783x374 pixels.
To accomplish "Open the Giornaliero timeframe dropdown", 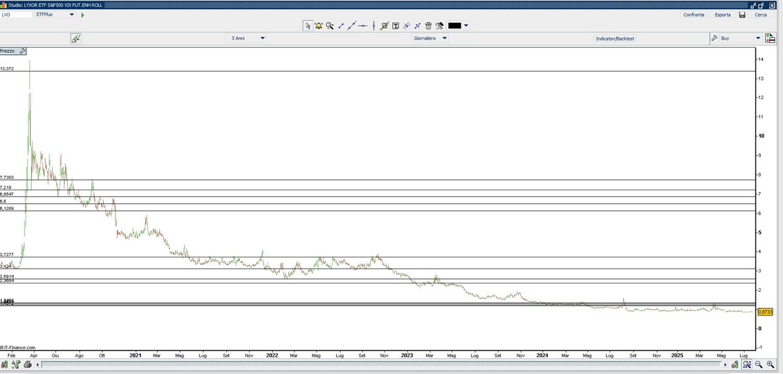I will tap(430, 38).
